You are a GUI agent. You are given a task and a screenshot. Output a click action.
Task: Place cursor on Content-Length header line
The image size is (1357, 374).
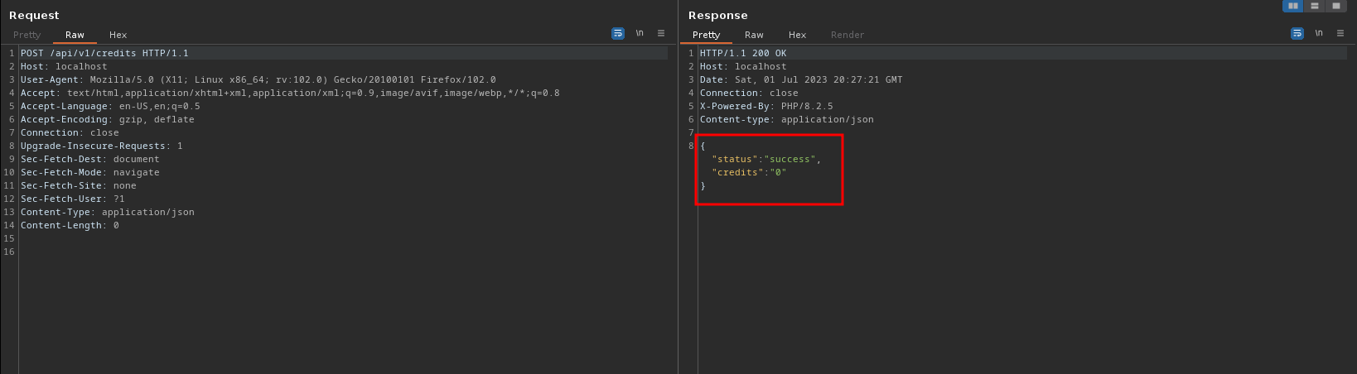click(70, 225)
